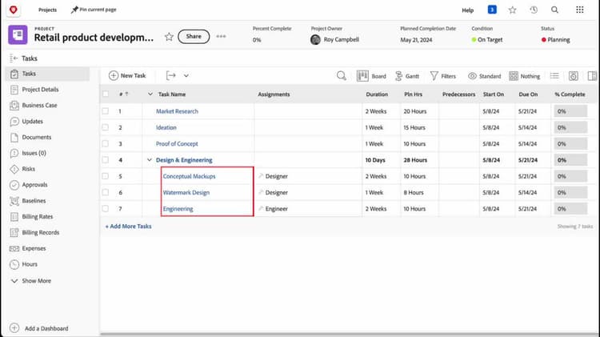This screenshot has height=337, width=600.
Task: Open the On Target condition dropdown
Action: pos(486,39)
